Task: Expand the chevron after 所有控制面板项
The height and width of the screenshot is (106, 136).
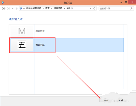Action: [43, 8]
